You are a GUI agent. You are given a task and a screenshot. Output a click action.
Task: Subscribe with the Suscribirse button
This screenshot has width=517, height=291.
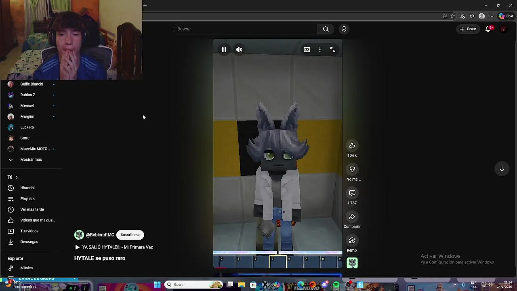tap(130, 235)
